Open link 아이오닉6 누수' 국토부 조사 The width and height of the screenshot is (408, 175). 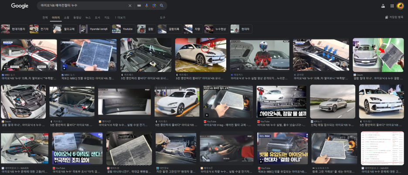click(x=77, y=172)
